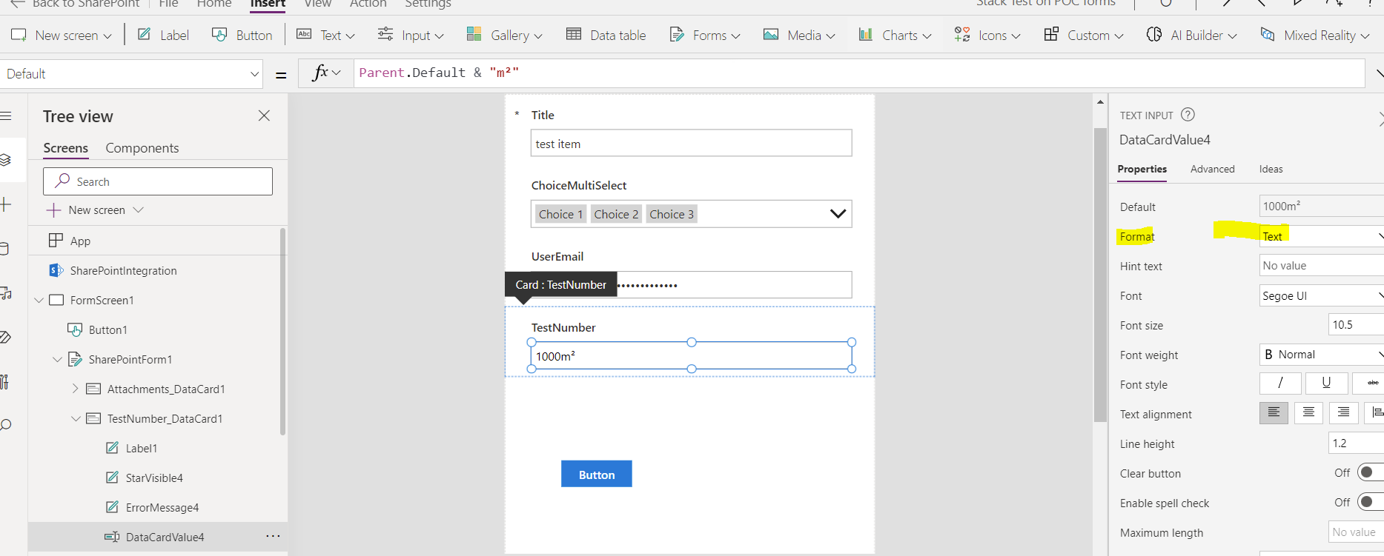Click the Font size value field
This screenshot has width=1384, height=556.
point(1356,325)
